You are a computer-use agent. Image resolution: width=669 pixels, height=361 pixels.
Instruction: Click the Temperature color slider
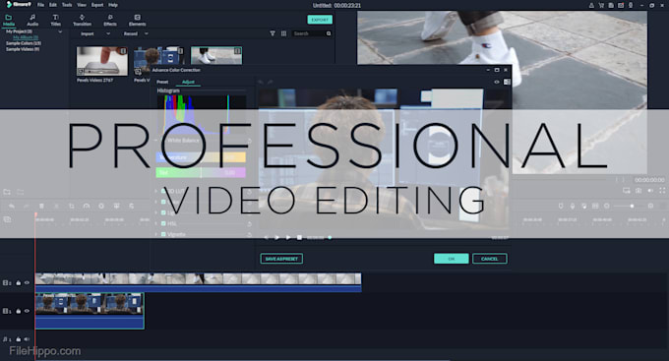[x=201, y=157]
